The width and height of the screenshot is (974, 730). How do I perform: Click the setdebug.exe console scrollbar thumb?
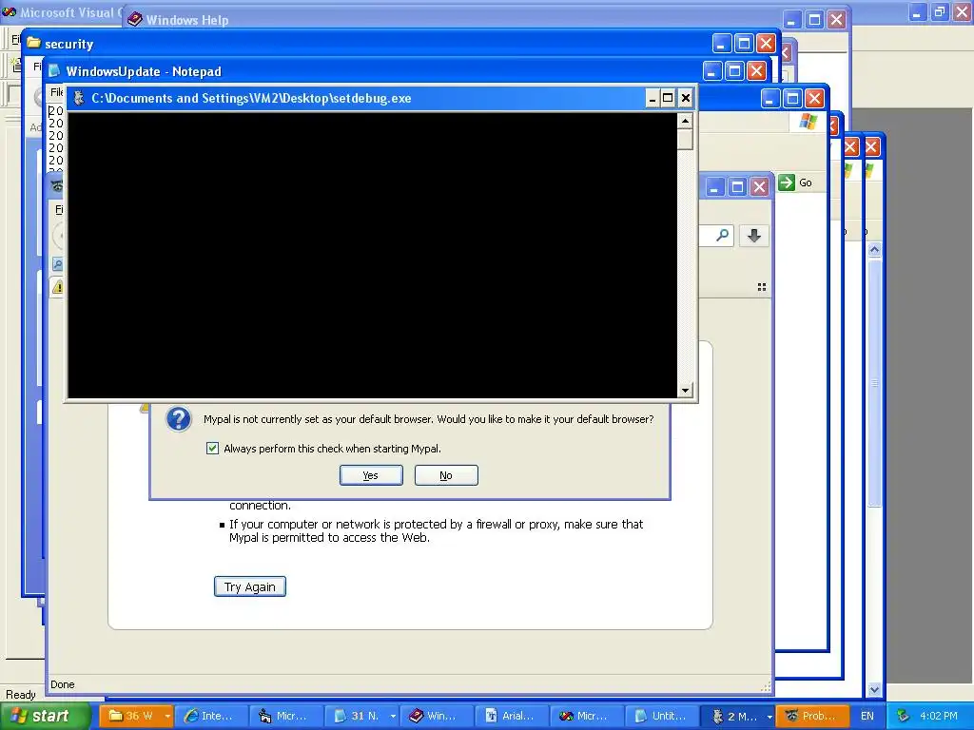click(x=685, y=139)
